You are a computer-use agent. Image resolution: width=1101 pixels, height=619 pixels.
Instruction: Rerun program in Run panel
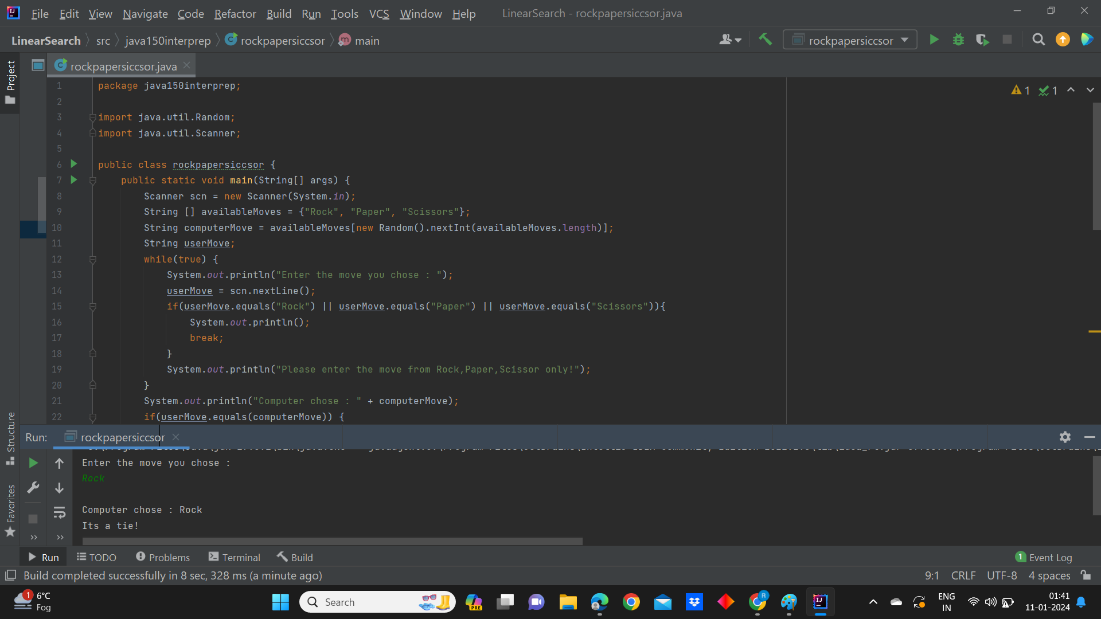(x=33, y=463)
